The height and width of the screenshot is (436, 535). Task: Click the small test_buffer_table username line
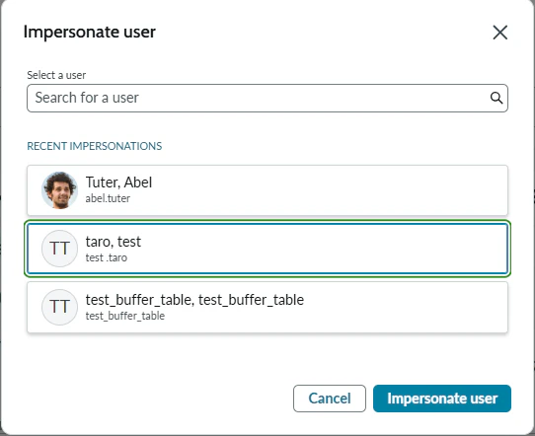pos(125,316)
